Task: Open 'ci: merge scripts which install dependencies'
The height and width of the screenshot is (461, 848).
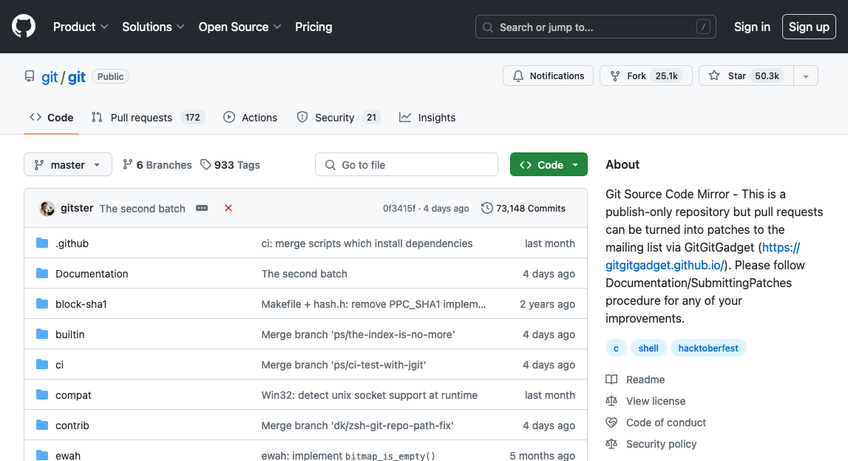Action: [367, 243]
